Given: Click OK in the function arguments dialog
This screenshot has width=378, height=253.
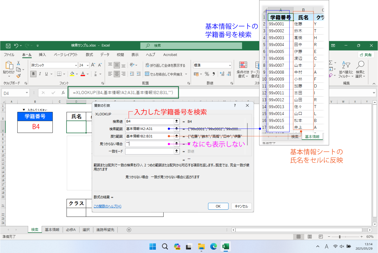Looking at the screenshot, I should pyautogui.click(x=218, y=206).
